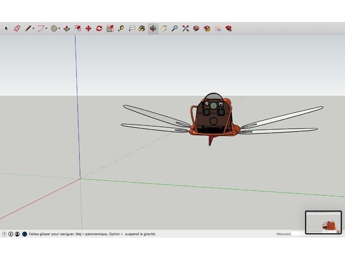Expand the Shapes tool dropdown arrow
The image size is (345, 259).
click(x=60, y=28)
